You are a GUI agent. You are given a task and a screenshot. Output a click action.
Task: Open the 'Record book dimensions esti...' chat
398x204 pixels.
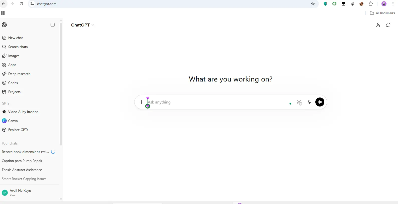[x=25, y=152]
